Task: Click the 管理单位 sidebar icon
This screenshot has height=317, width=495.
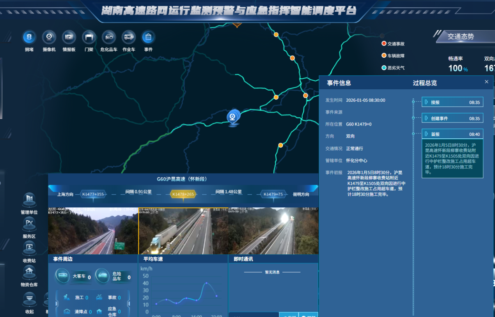Action: pos(29,200)
